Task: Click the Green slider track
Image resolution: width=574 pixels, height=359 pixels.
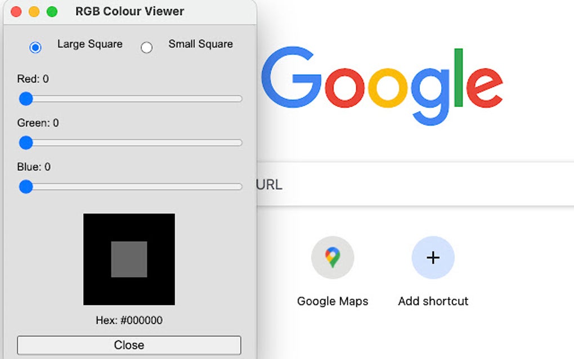Action: point(141,143)
